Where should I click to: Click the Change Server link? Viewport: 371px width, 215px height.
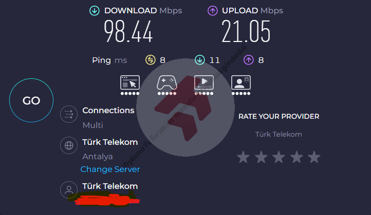tap(110, 169)
